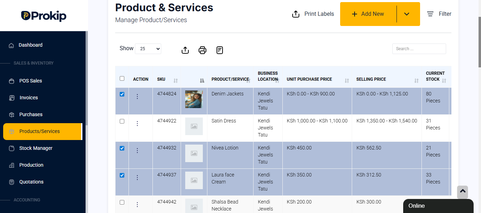Click the Print Labels upload icon
481x213 pixels.
(x=296, y=14)
